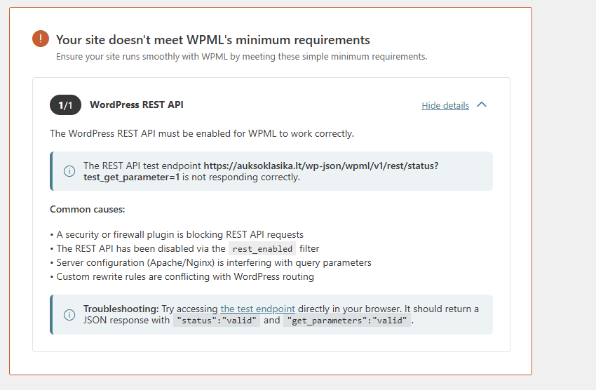
Task: Click the info icon in the Troubleshooting notice
Action: click(69, 315)
